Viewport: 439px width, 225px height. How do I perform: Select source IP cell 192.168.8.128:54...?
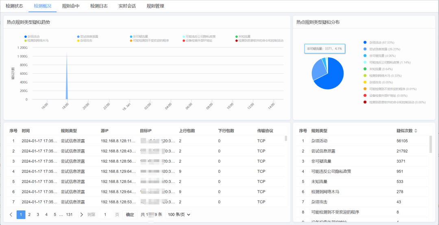pos(118,181)
